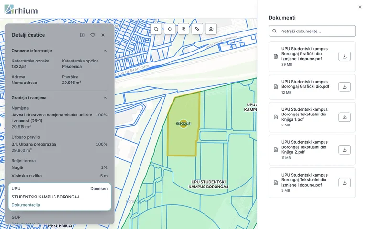
Task: Click the UPU STUDENTSKI KAMPUS BORONGAJ map label
Action: pos(208,184)
